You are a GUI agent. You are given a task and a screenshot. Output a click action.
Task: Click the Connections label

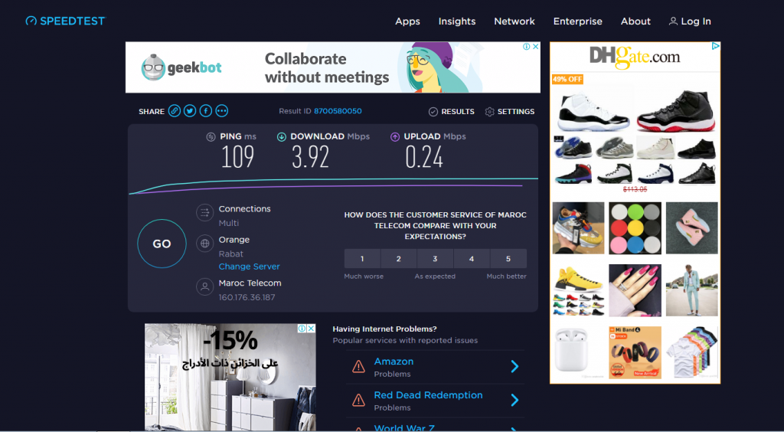pyautogui.click(x=244, y=209)
